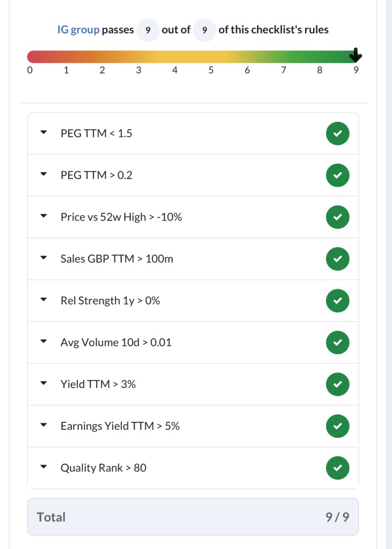Click the check icon for Avg Volume 10d

click(x=337, y=342)
